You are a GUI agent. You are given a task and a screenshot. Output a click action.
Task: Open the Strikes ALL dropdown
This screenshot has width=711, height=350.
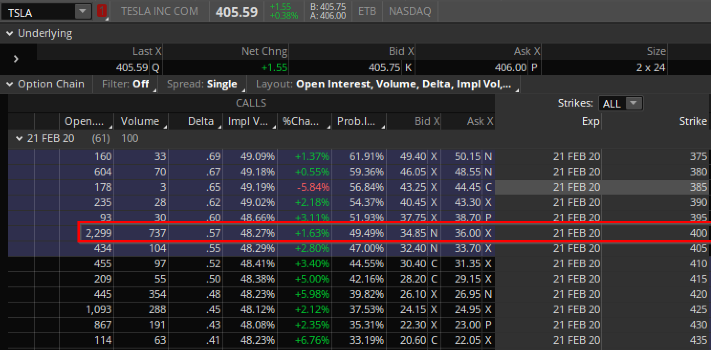(x=620, y=103)
